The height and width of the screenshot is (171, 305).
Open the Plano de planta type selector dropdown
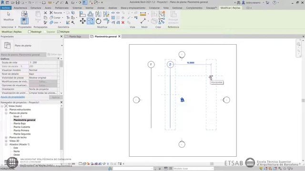point(62,46)
